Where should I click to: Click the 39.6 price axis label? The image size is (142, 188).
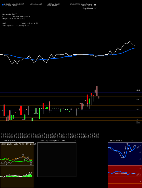tap(138, 100)
